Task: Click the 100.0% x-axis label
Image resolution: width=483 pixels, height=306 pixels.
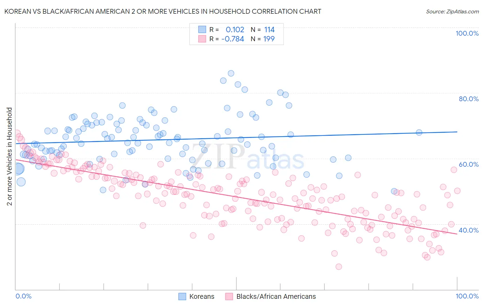Action: point(467,296)
